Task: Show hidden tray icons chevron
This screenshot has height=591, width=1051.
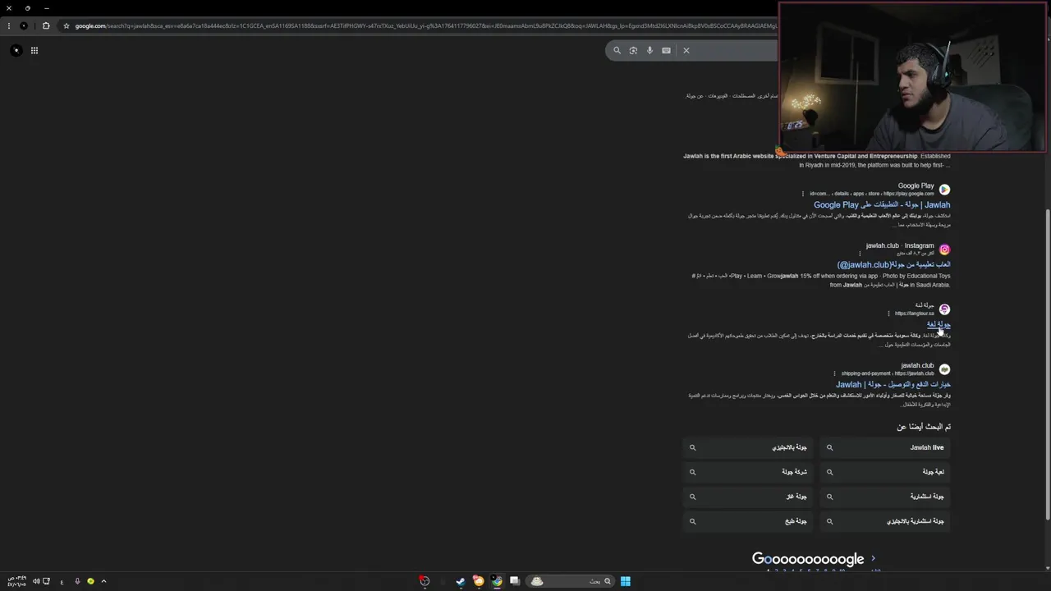Action: tap(103, 581)
